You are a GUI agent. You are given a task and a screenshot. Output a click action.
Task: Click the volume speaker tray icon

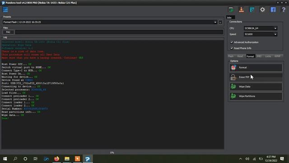247,159
